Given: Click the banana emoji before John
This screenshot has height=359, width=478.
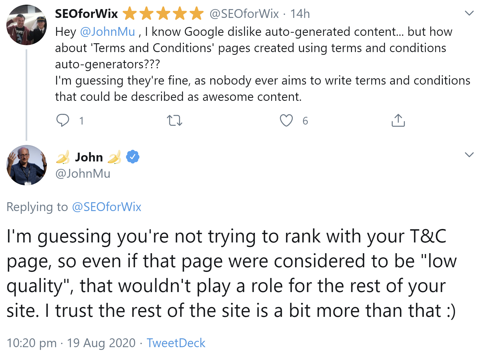Looking at the screenshot, I should click(x=63, y=157).
